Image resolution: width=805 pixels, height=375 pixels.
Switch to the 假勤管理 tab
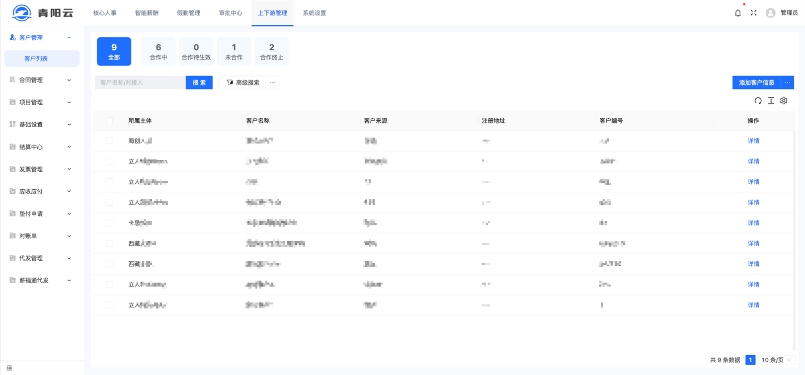189,13
